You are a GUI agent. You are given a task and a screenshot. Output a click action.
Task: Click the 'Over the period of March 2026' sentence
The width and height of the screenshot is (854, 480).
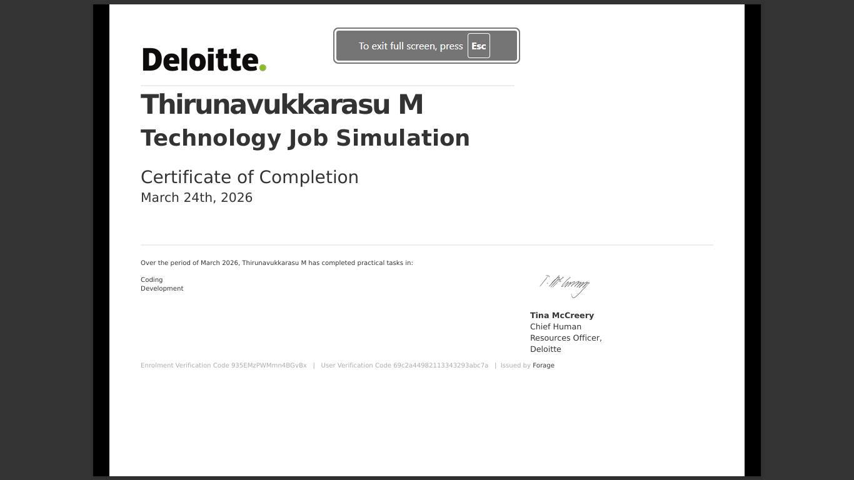(277, 263)
